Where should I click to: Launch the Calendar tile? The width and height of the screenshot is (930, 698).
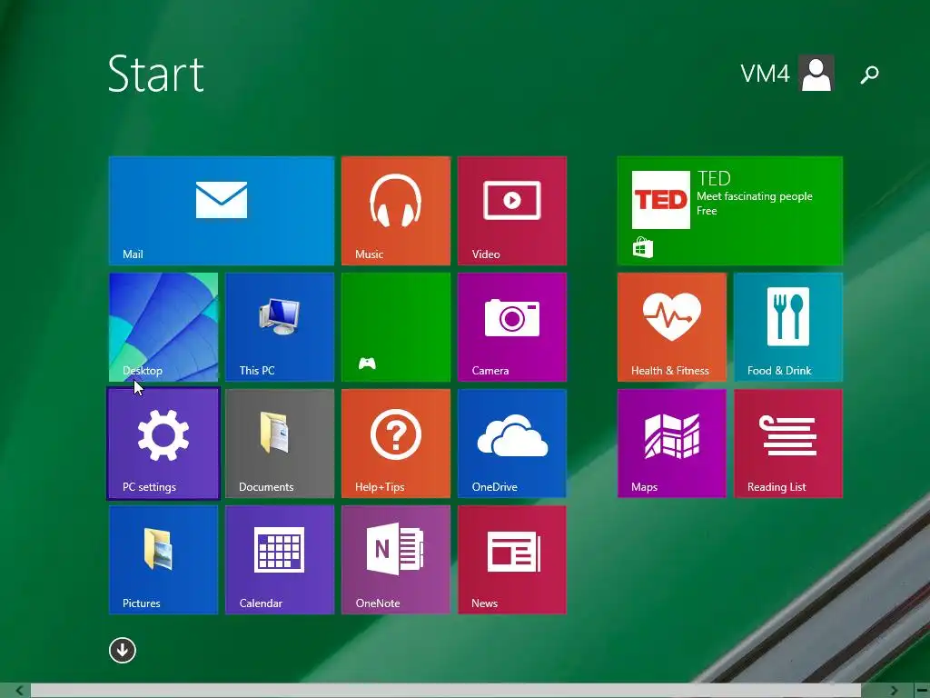(280, 560)
